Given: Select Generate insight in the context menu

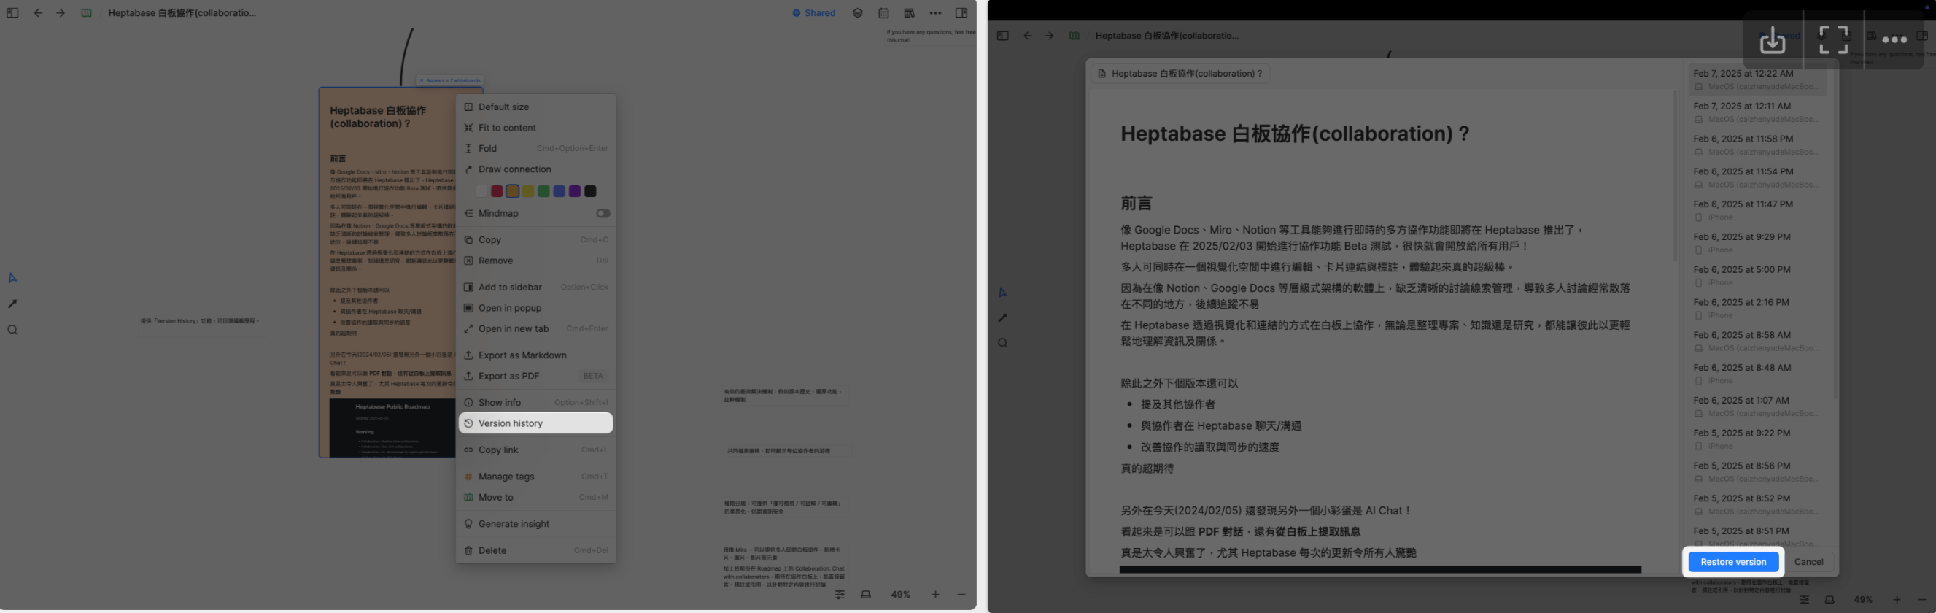Looking at the screenshot, I should (535, 523).
